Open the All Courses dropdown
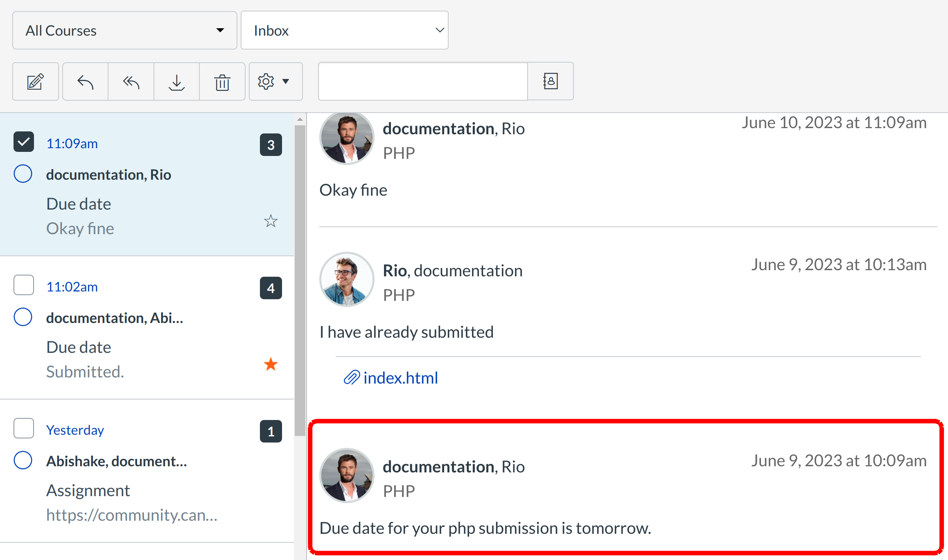 click(x=124, y=31)
